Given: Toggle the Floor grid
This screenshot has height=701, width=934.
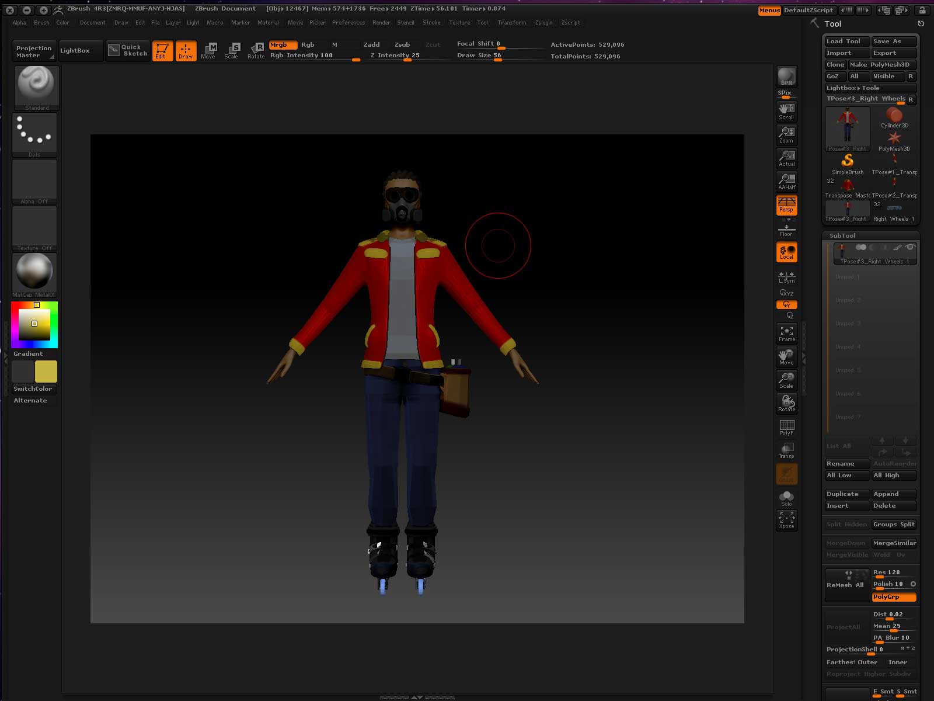Looking at the screenshot, I should 786,230.
